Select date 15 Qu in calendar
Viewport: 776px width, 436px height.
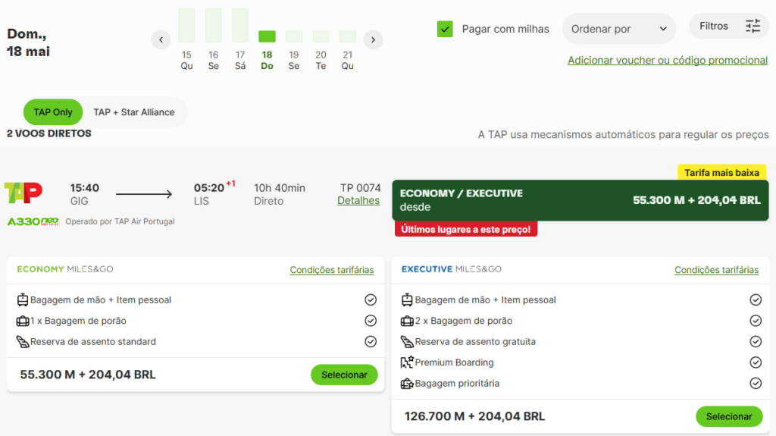tap(186, 39)
